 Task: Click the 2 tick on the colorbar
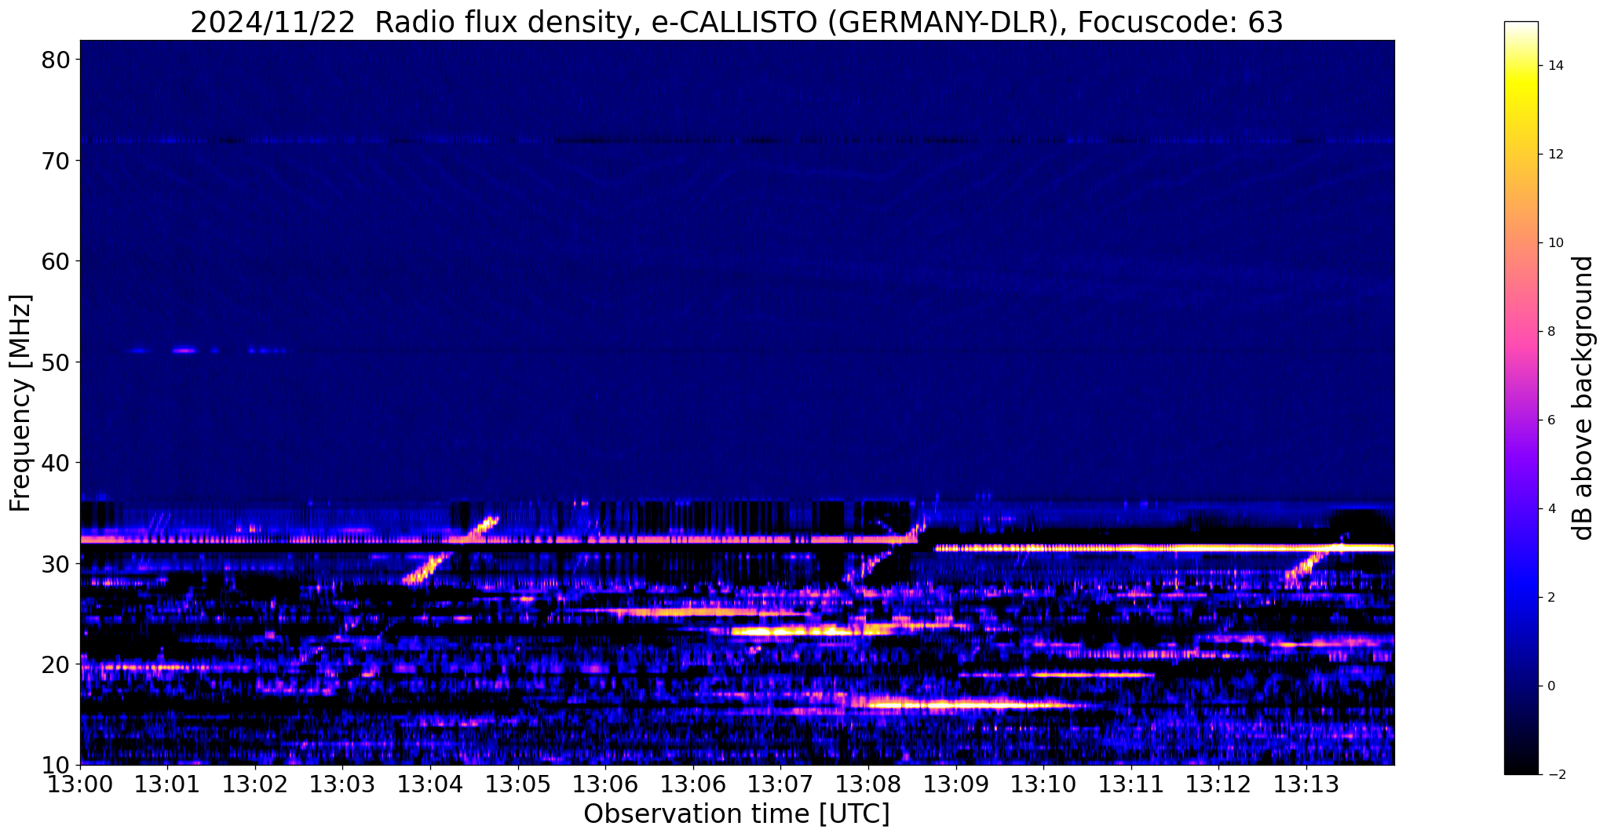point(1550,598)
